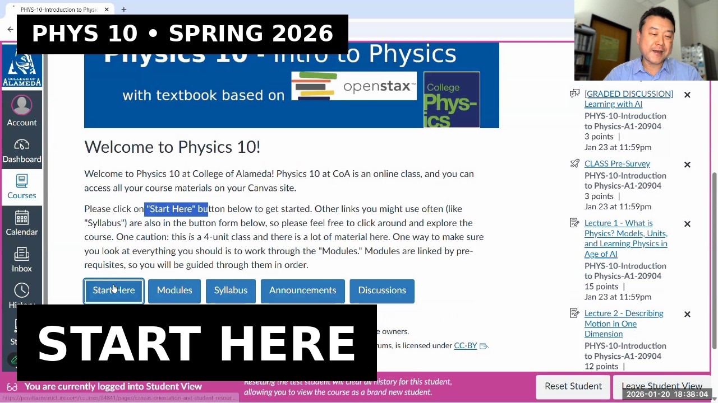The height and width of the screenshot is (403, 718).
Task: Open the Calendar from the sidebar
Action: 22,224
